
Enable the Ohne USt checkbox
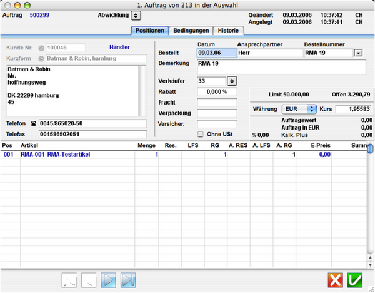200,134
